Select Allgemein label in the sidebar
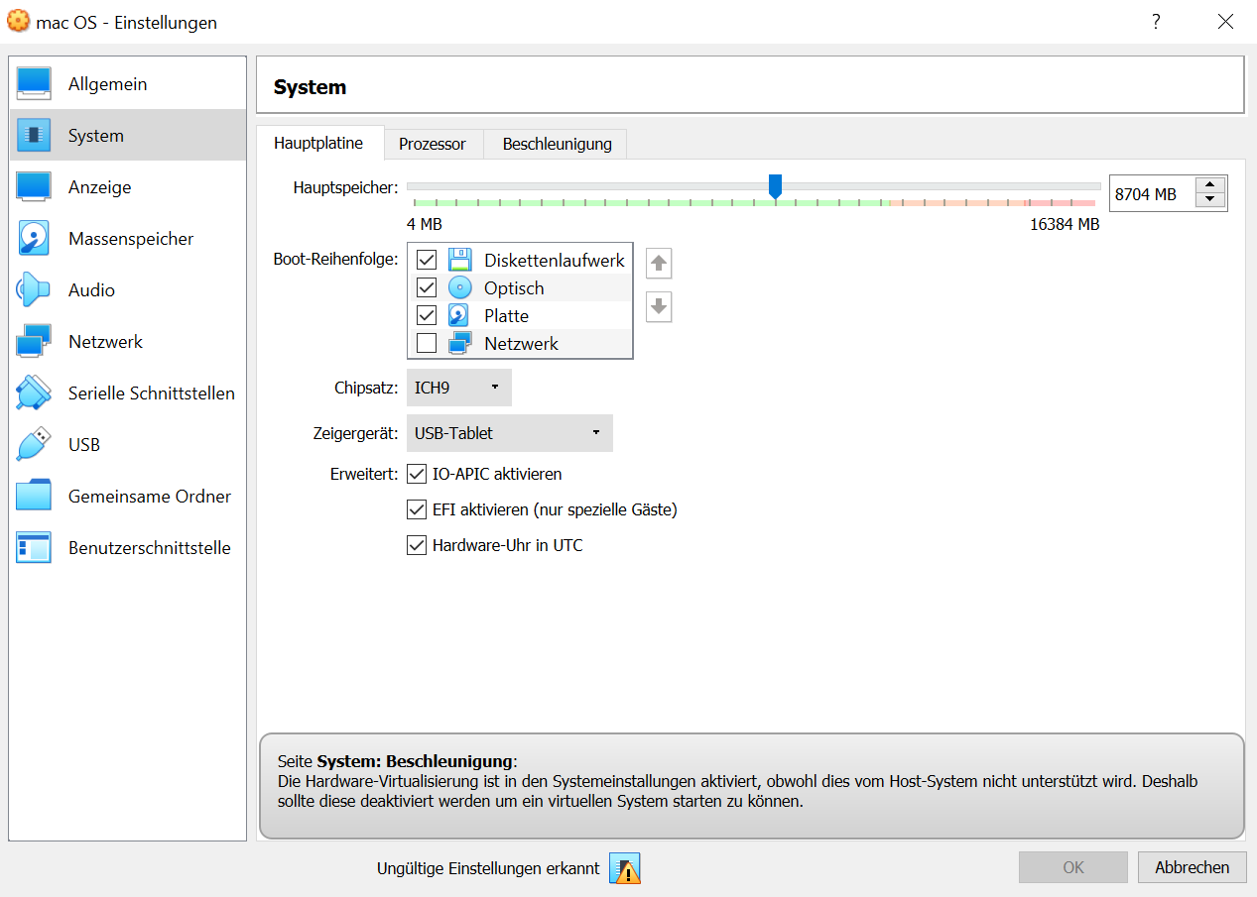1257x897 pixels. (107, 84)
